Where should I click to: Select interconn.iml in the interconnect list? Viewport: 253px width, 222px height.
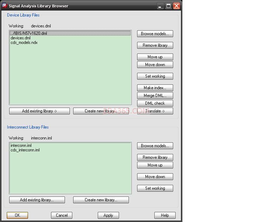point(70,145)
